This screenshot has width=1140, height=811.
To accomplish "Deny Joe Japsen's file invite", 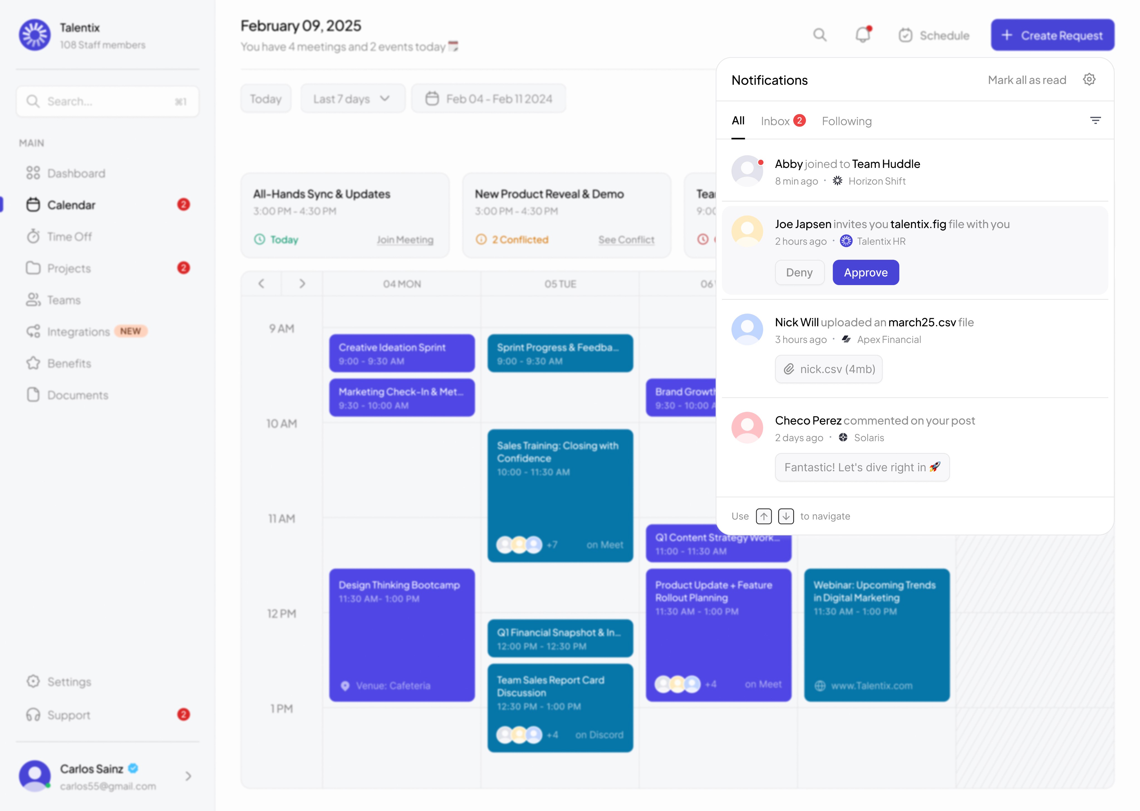I will point(799,273).
